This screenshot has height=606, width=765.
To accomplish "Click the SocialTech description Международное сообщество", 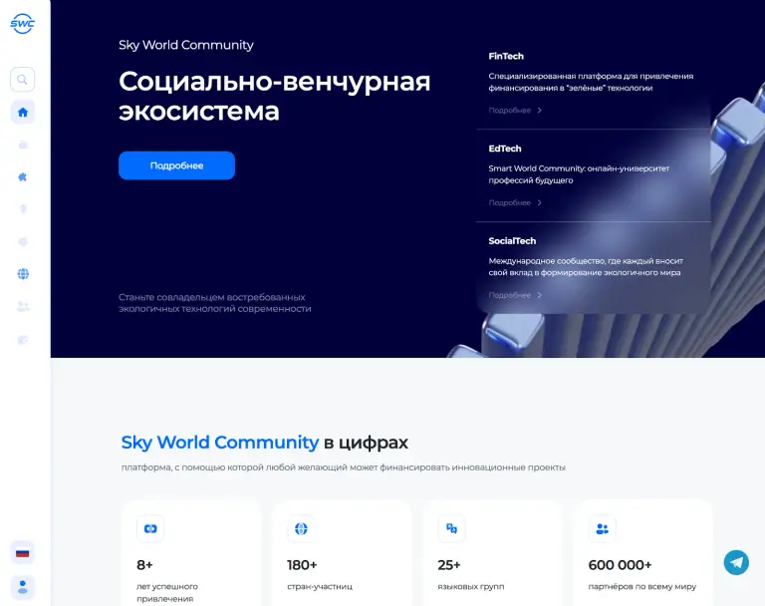I will [586, 267].
